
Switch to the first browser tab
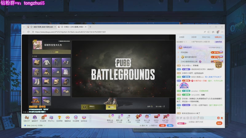(42, 27)
